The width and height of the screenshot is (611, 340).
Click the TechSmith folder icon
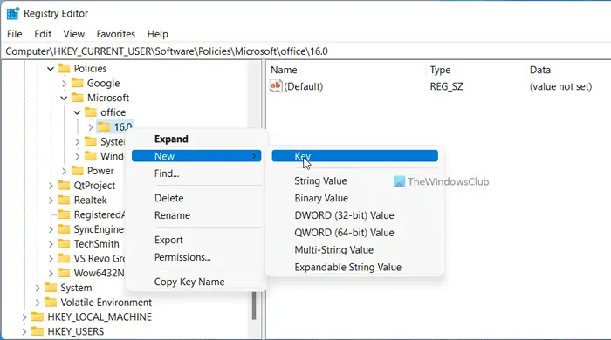pyautogui.click(x=64, y=244)
